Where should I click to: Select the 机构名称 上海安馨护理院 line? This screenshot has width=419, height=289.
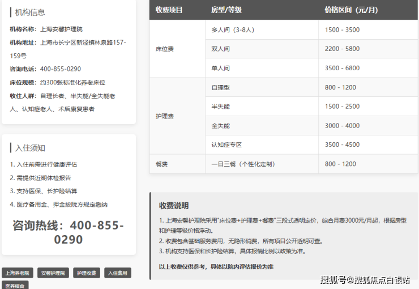pyautogui.click(x=46, y=29)
